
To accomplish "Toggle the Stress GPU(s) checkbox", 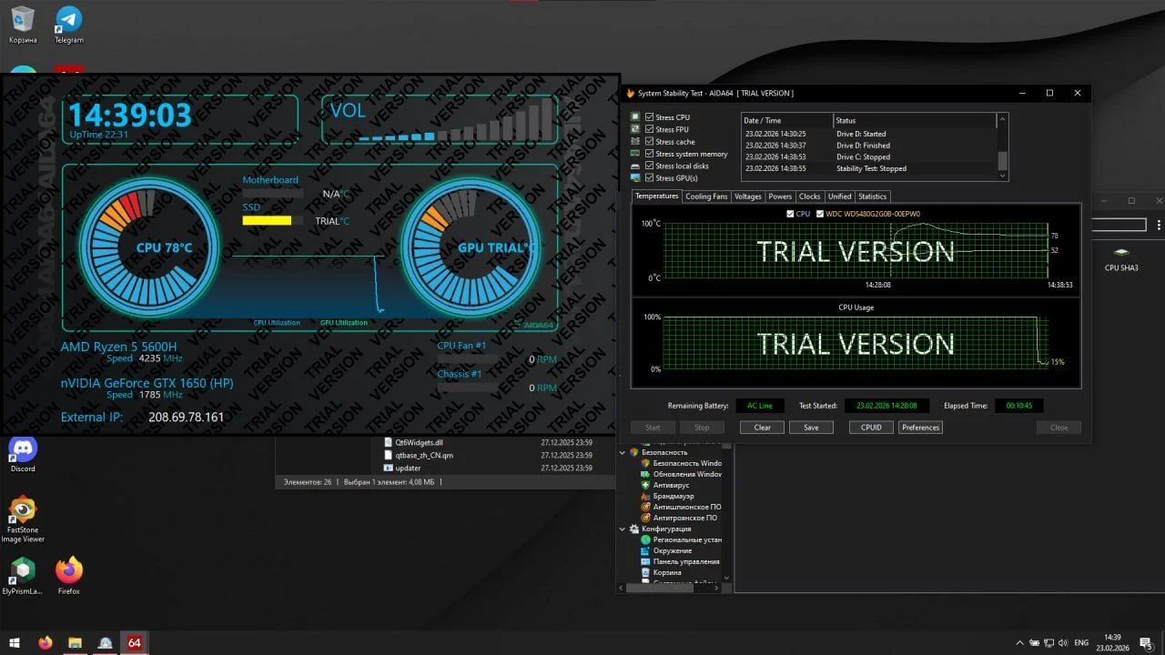I will click(x=649, y=178).
